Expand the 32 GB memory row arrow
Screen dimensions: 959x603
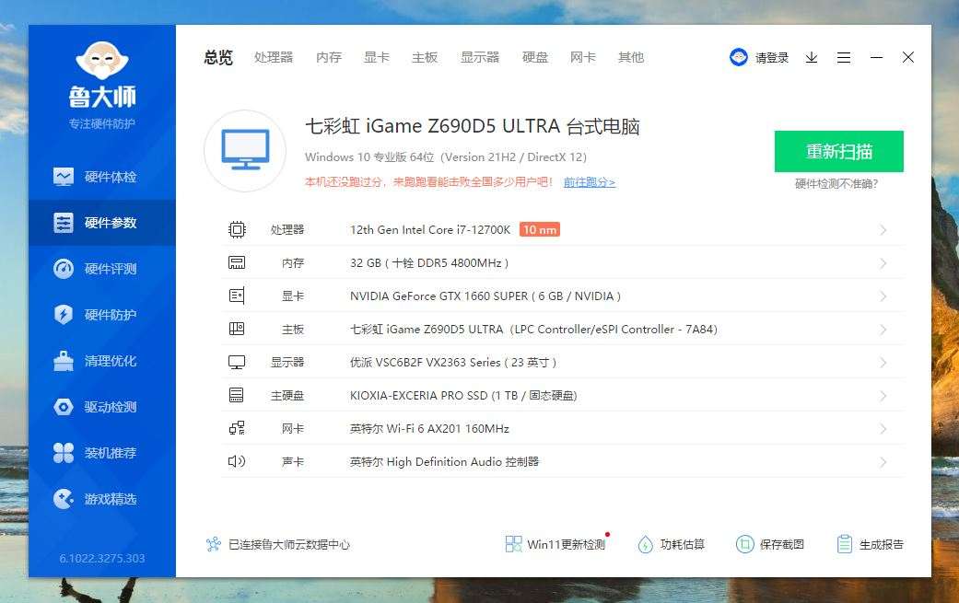point(883,263)
